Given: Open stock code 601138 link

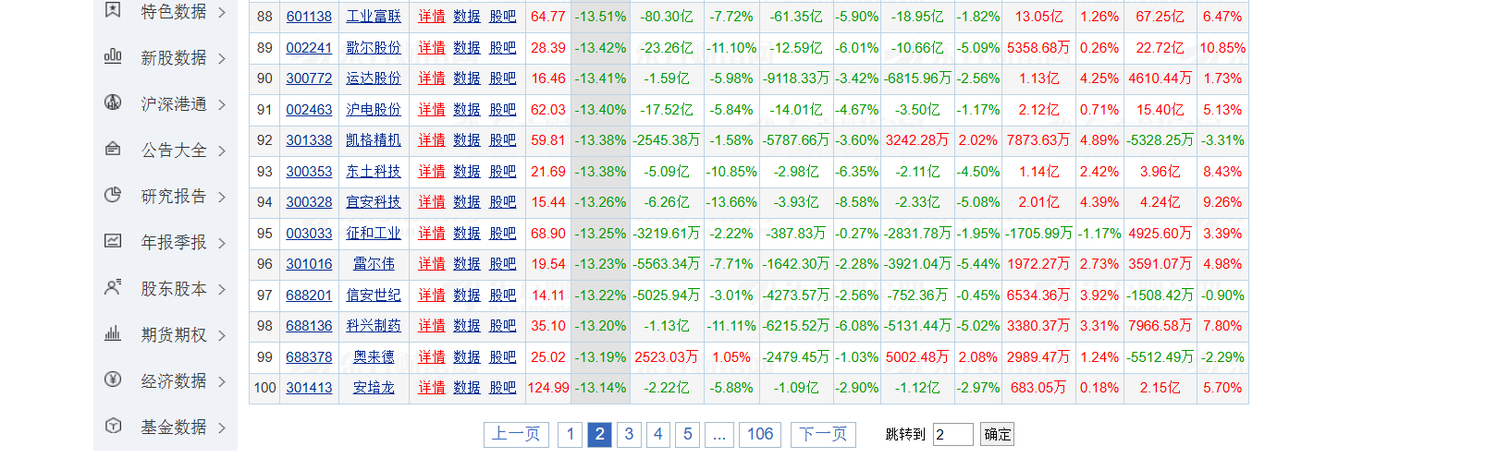Looking at the screenshot, I should pyautogui.click(x=309, y=17).
